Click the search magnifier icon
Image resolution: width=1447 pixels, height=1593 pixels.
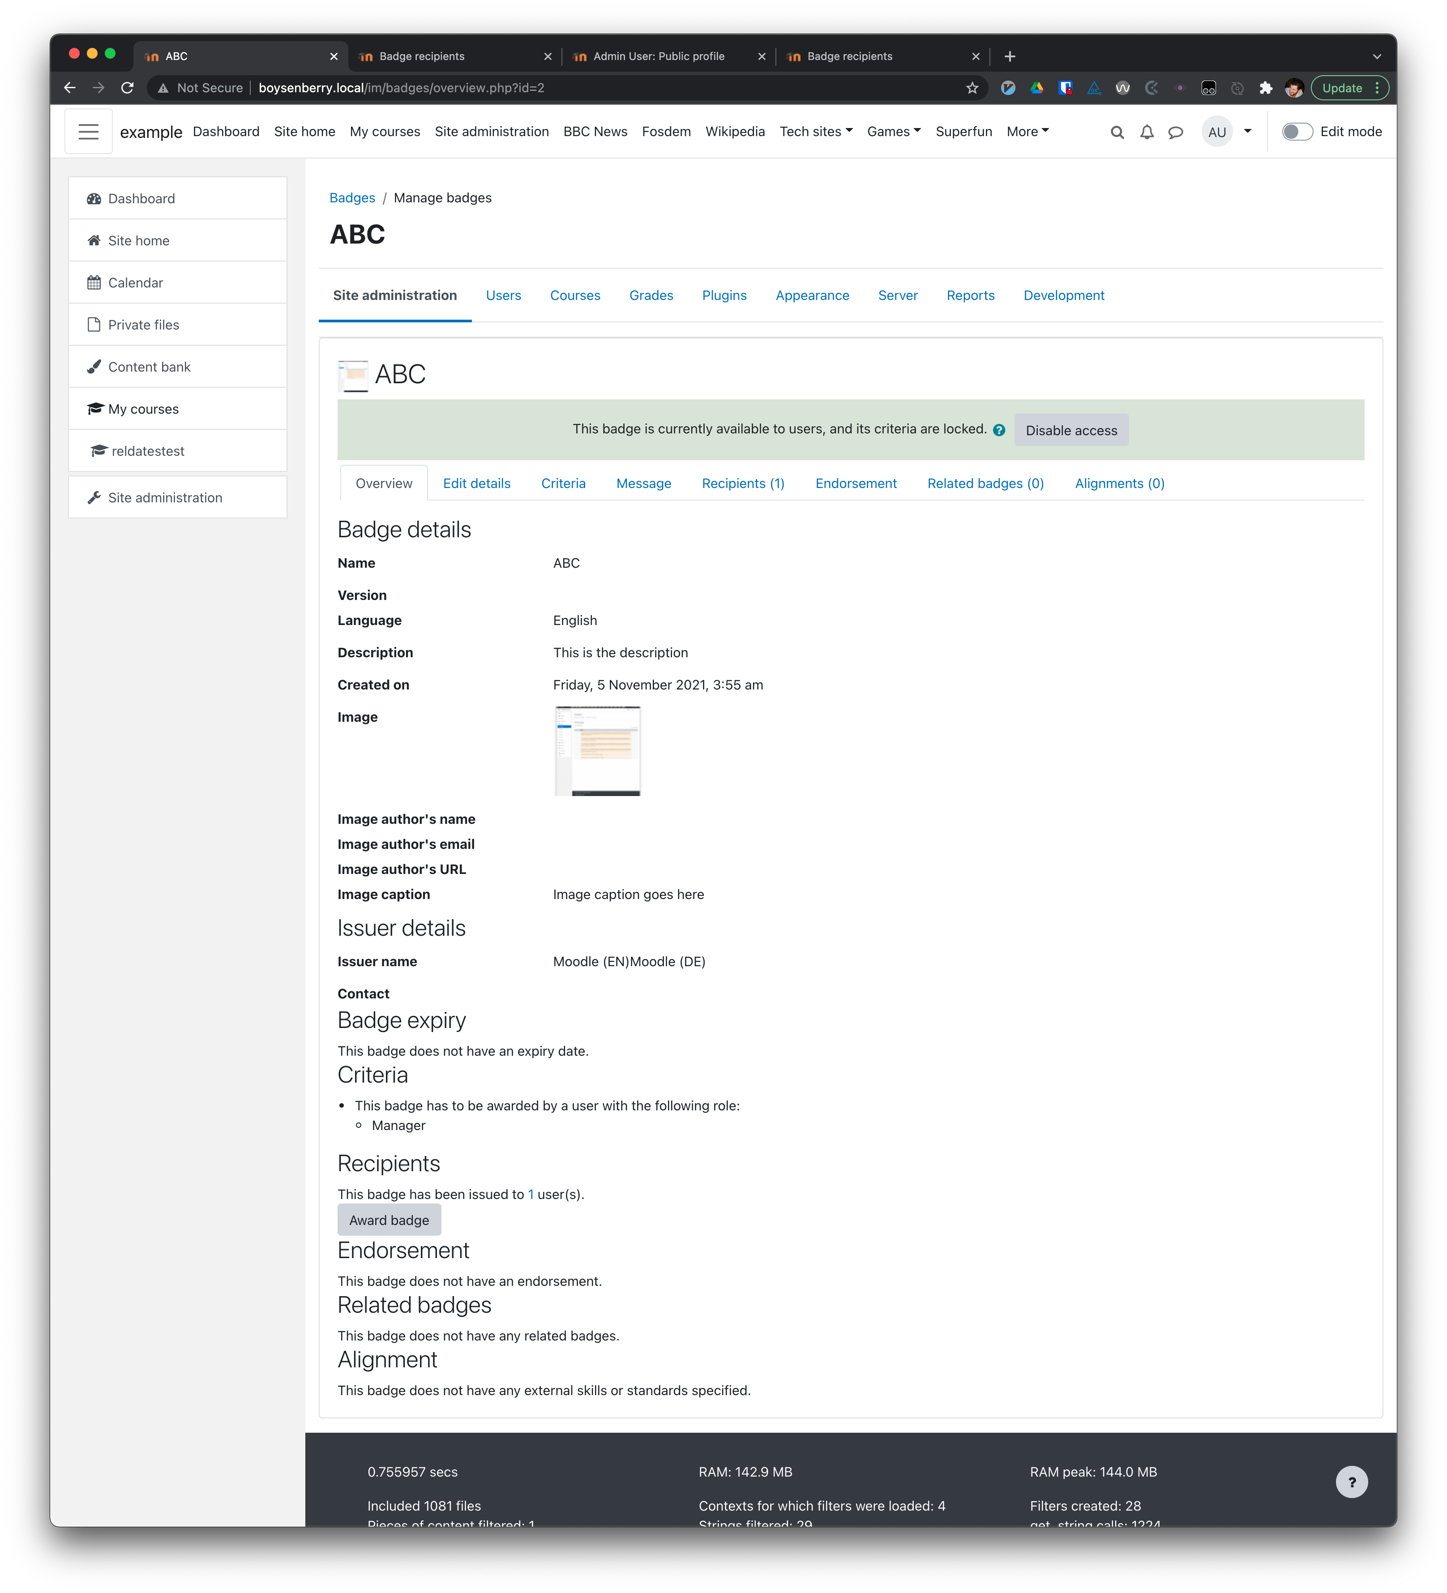click(x=1117, y=132)
